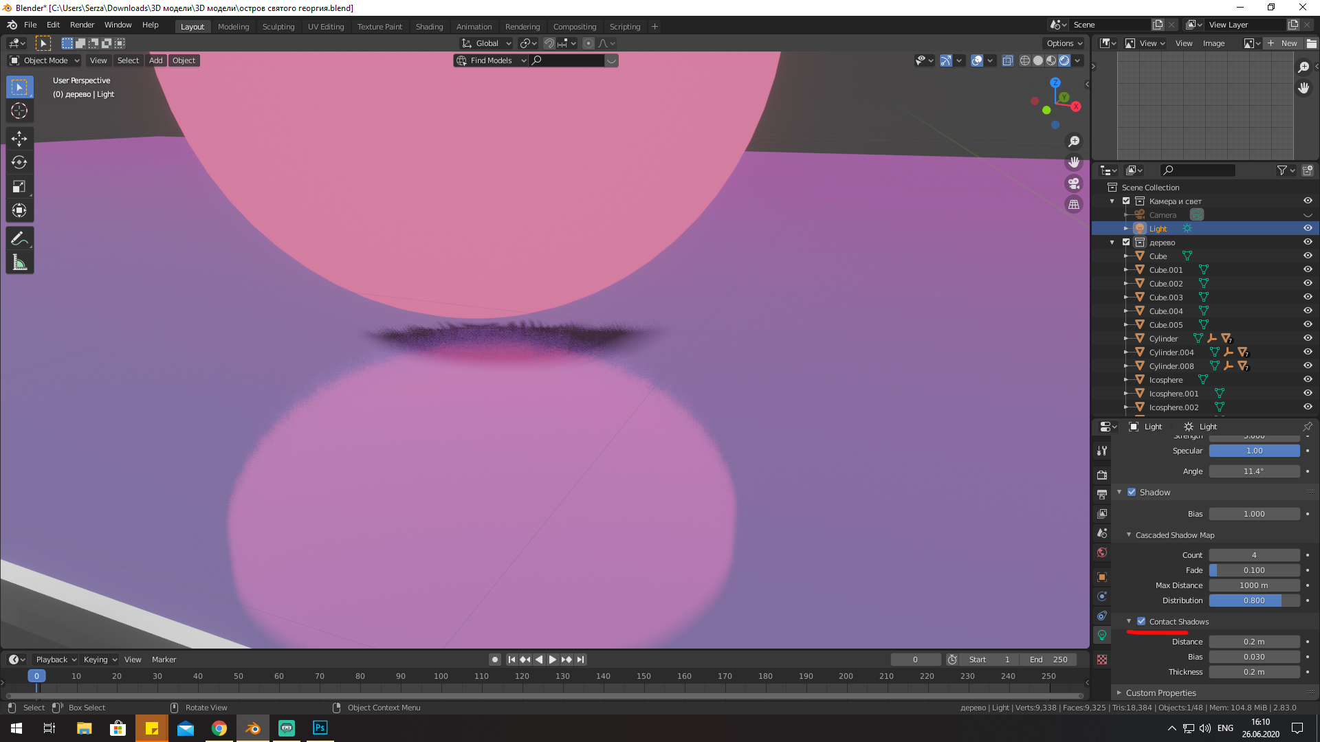Click the Object button in viewport header
The height and width of the screenshot is (742, 1320).
tap(184, 60)
